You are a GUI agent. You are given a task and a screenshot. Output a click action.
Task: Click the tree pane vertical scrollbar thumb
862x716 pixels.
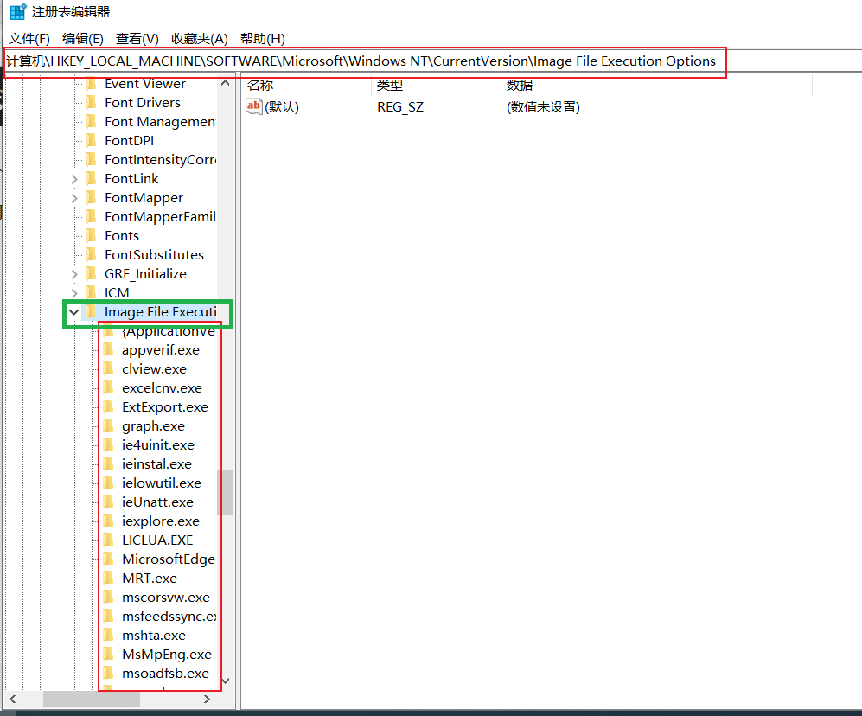(x=226, y=491)
